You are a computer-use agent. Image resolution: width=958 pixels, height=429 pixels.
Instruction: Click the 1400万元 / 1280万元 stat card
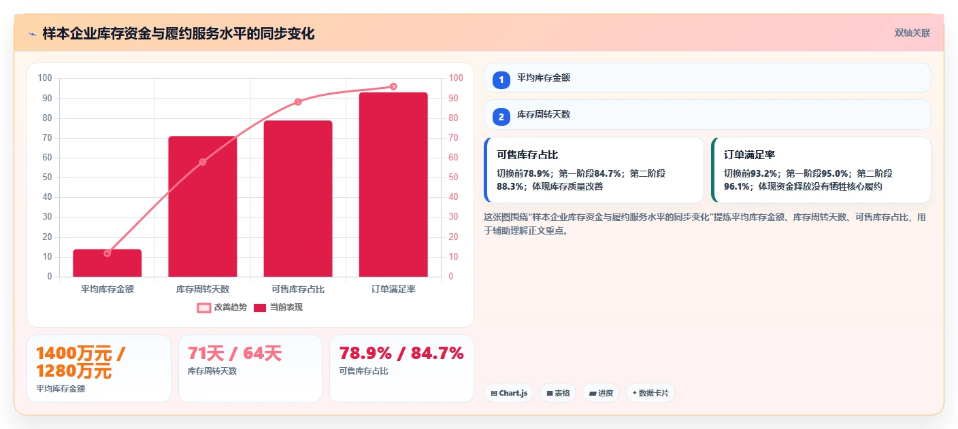[x=99, y=368]
